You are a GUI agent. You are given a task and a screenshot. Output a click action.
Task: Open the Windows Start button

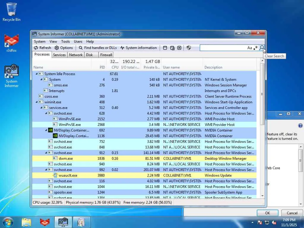[x=7, y=222]
